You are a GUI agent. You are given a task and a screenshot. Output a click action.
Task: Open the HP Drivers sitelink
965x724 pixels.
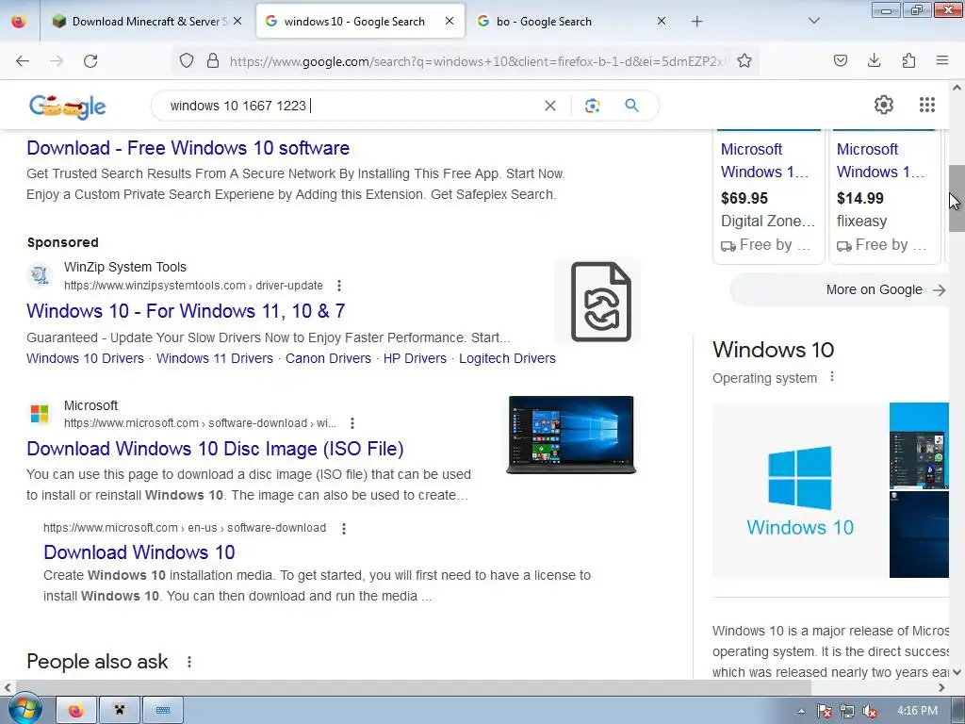click(x=415, y=358)
